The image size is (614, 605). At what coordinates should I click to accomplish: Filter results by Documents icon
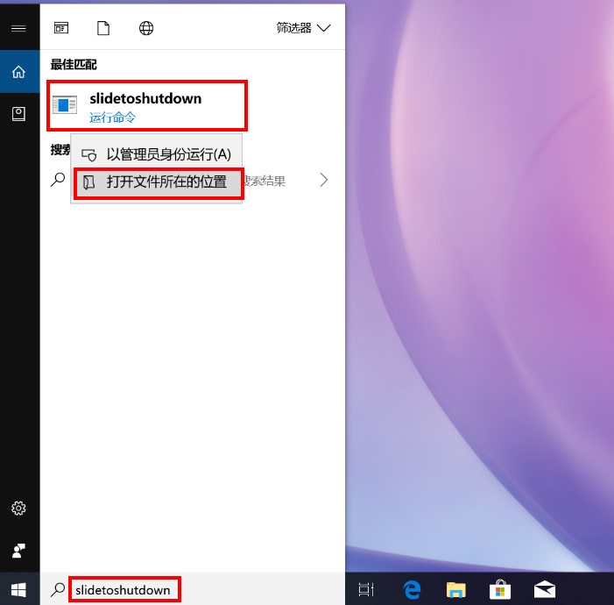[103, 28]
